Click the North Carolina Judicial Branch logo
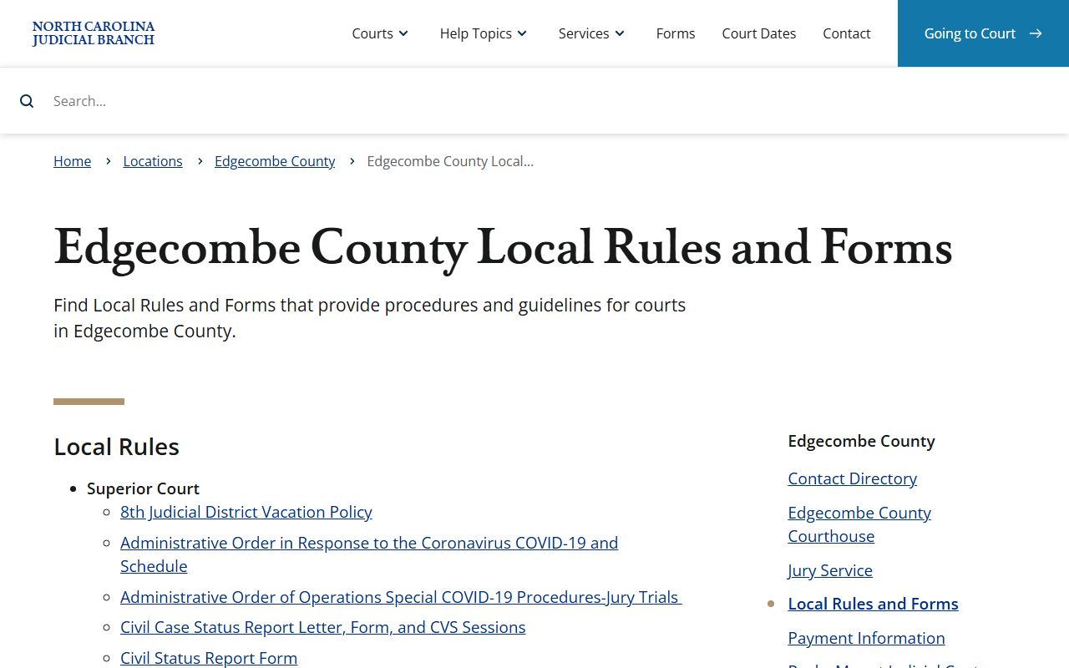 click(x=94, y=33)
